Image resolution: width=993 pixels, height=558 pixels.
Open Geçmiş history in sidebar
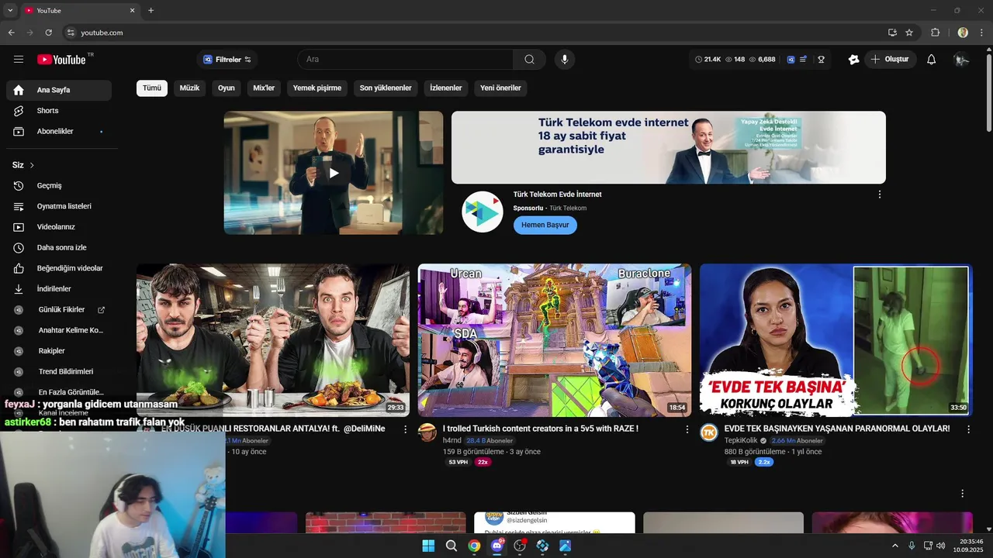click(59, 186)
